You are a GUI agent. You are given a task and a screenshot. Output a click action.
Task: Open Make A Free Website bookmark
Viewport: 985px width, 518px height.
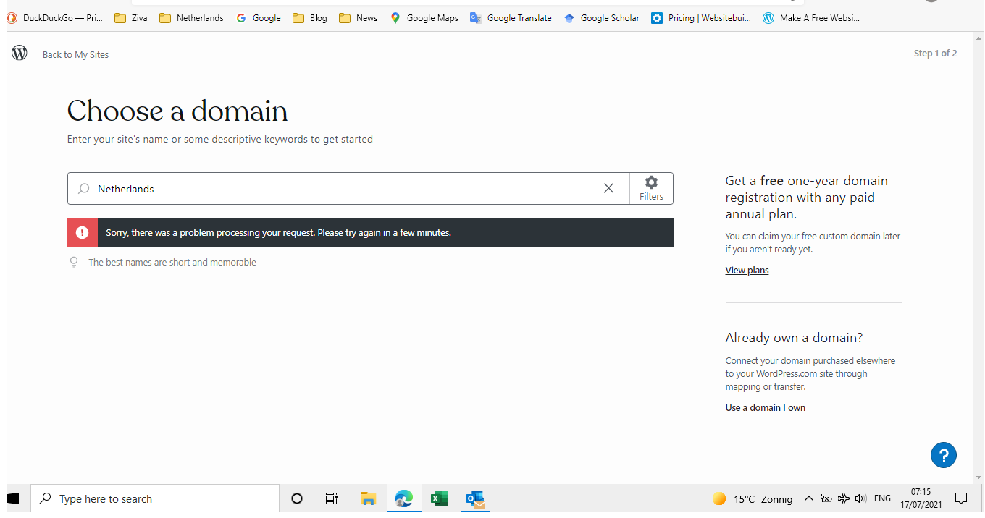click(811, 18)
